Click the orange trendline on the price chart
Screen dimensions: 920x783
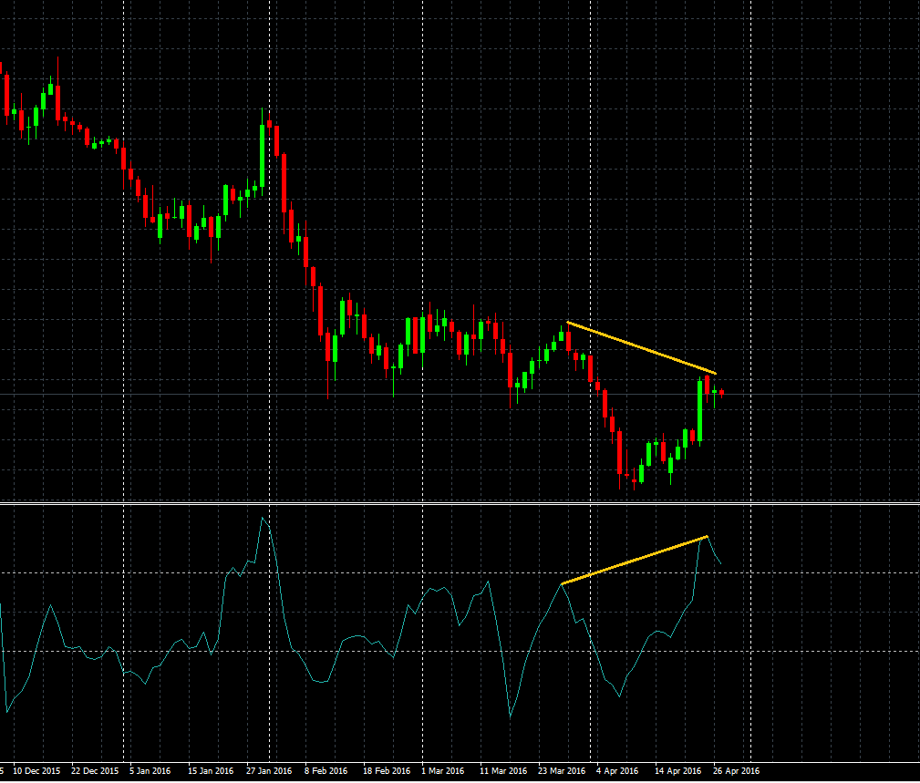click(641, 348)
